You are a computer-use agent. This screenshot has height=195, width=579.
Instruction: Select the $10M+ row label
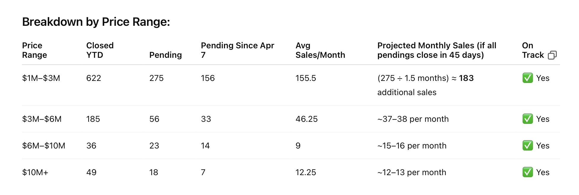(x=35, y=172)
